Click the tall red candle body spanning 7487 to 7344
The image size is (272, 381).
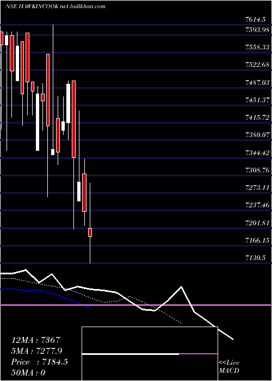pos(73,119)
